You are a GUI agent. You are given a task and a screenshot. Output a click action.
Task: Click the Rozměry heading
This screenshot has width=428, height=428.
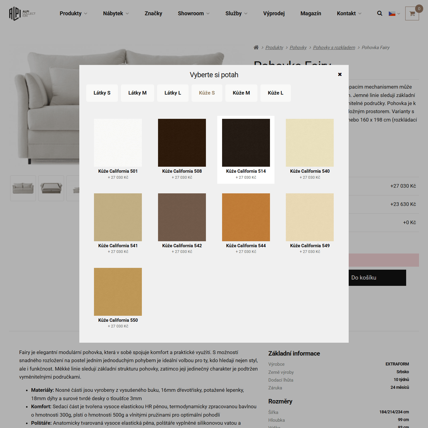(280, 401)
